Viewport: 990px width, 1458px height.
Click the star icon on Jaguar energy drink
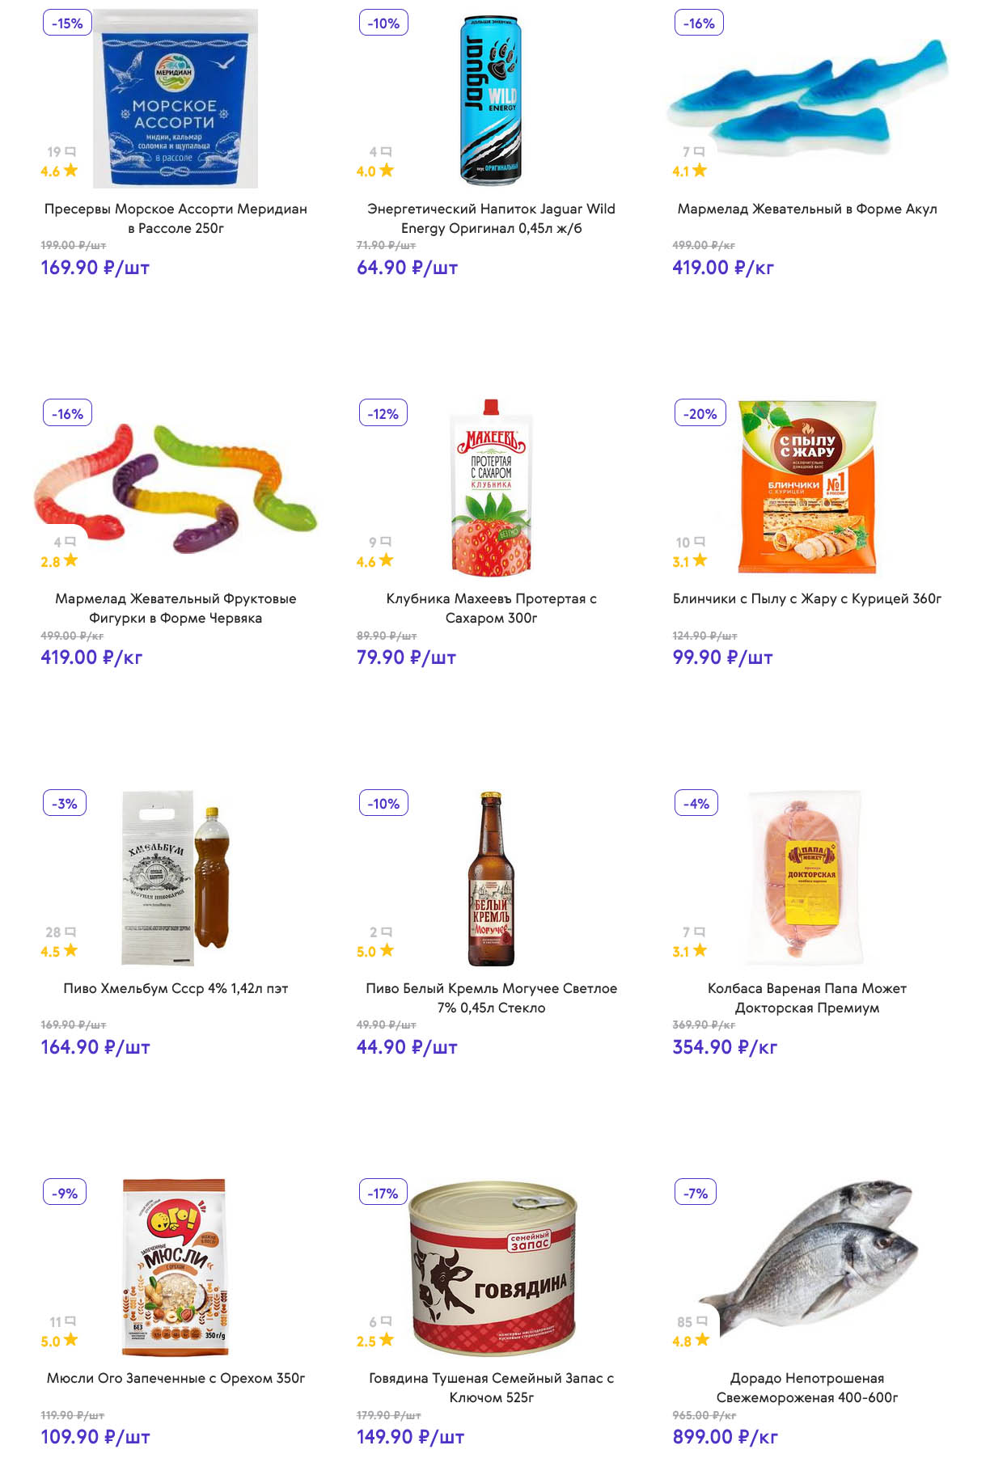point(387,170)
